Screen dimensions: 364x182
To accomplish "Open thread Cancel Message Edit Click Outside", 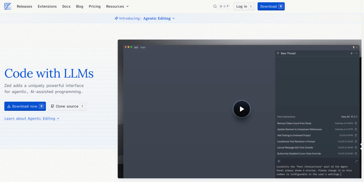I will tap(295, 147).
